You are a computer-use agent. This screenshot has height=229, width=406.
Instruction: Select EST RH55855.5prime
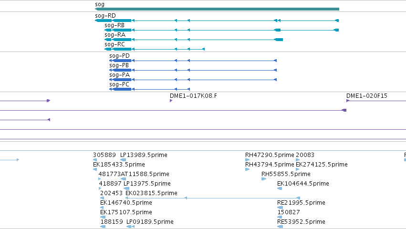click(286, 174)
